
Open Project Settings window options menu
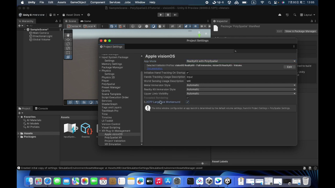pos(294,46)
